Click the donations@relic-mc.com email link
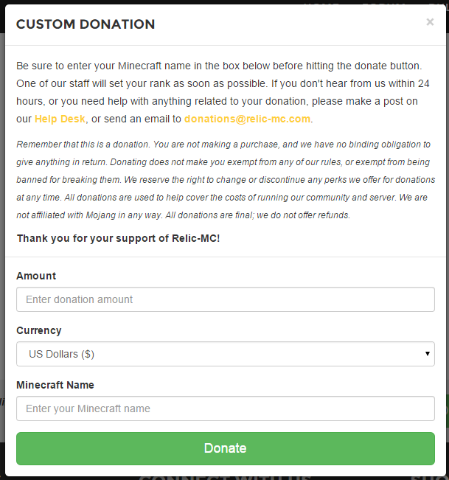The height and width of the screenshot is (480, 449). pos(247,119)
